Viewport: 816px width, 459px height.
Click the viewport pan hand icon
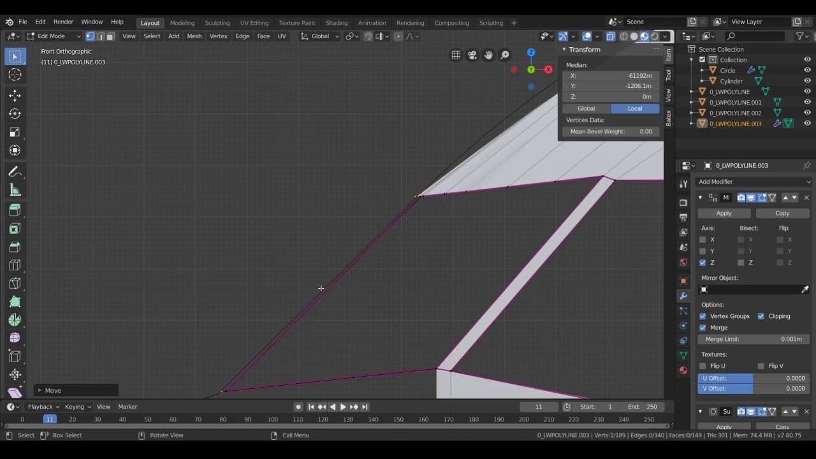coord(488,55)
